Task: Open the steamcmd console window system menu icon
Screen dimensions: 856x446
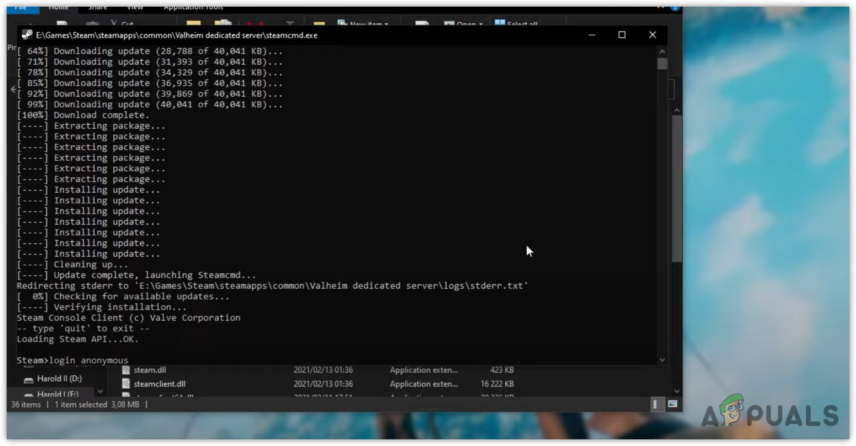Action: pos(27,35)
